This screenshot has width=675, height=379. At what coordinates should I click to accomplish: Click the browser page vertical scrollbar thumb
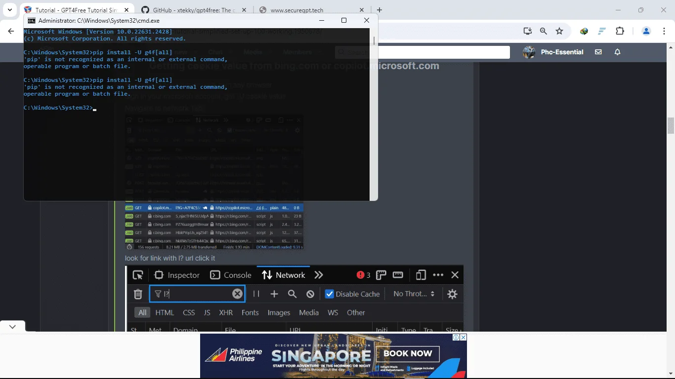tap(671, 126)
